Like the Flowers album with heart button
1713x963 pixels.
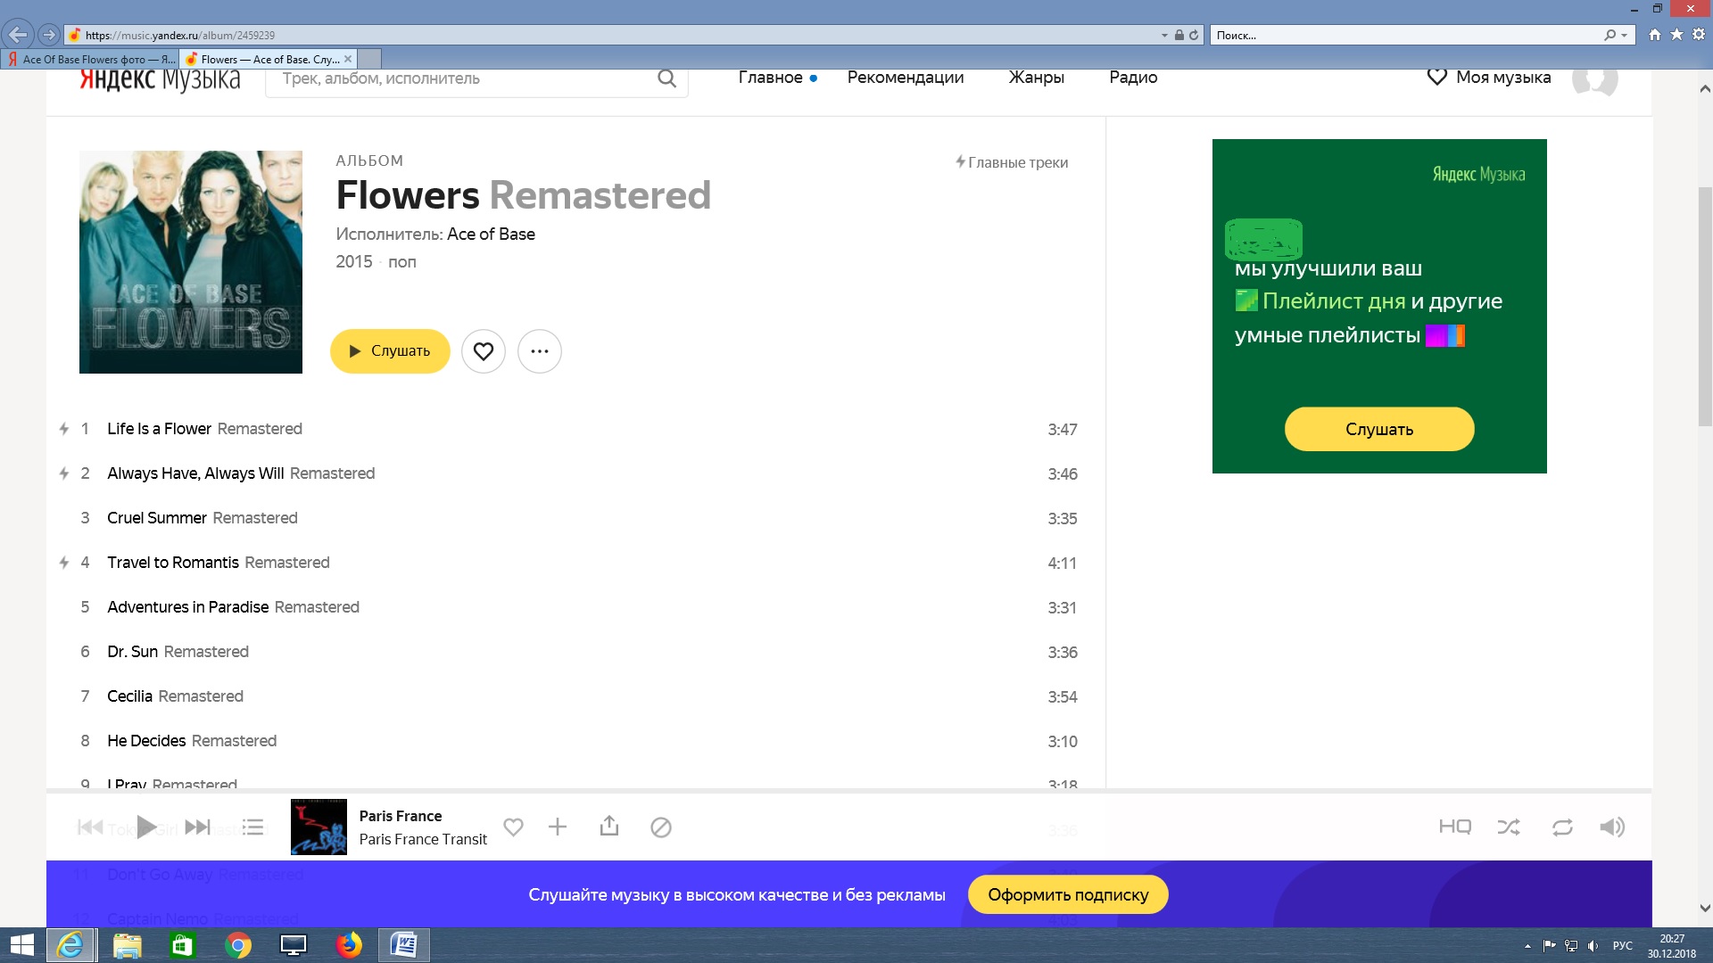coord(484,351)
